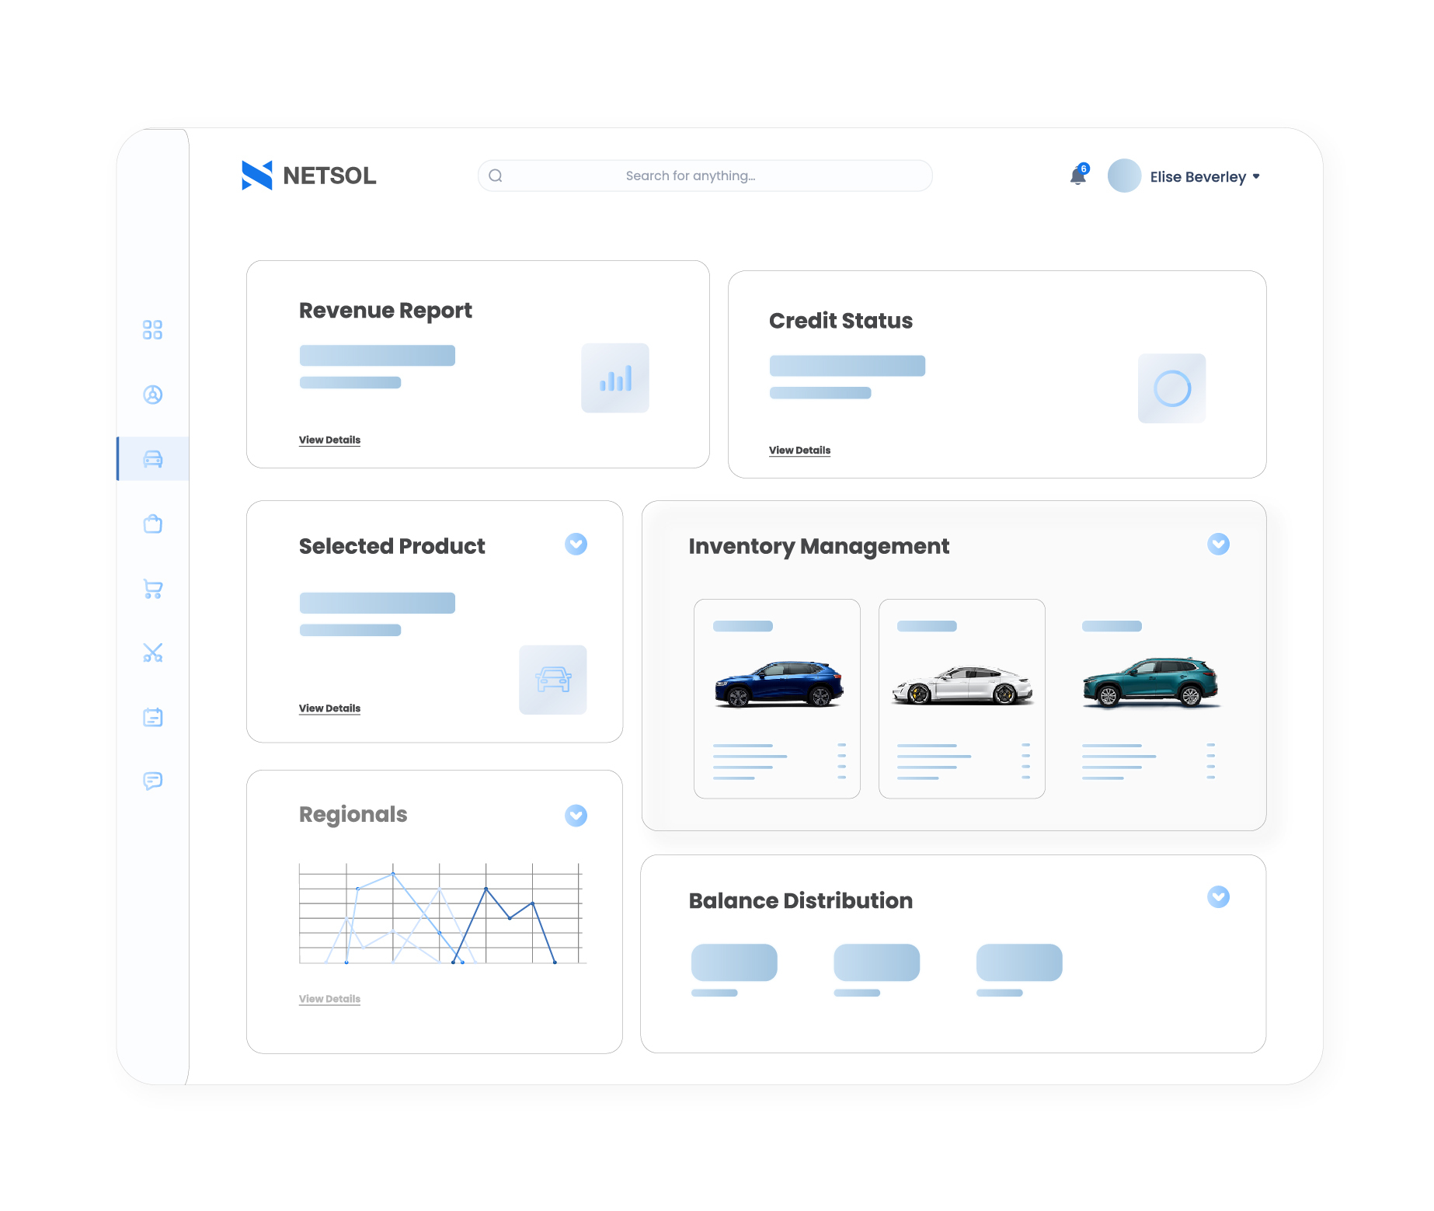This screenshot has height=1211, width=1434.
Task: Click the Search for anything field
Action: pyautogui.click(x=705, y=176)
